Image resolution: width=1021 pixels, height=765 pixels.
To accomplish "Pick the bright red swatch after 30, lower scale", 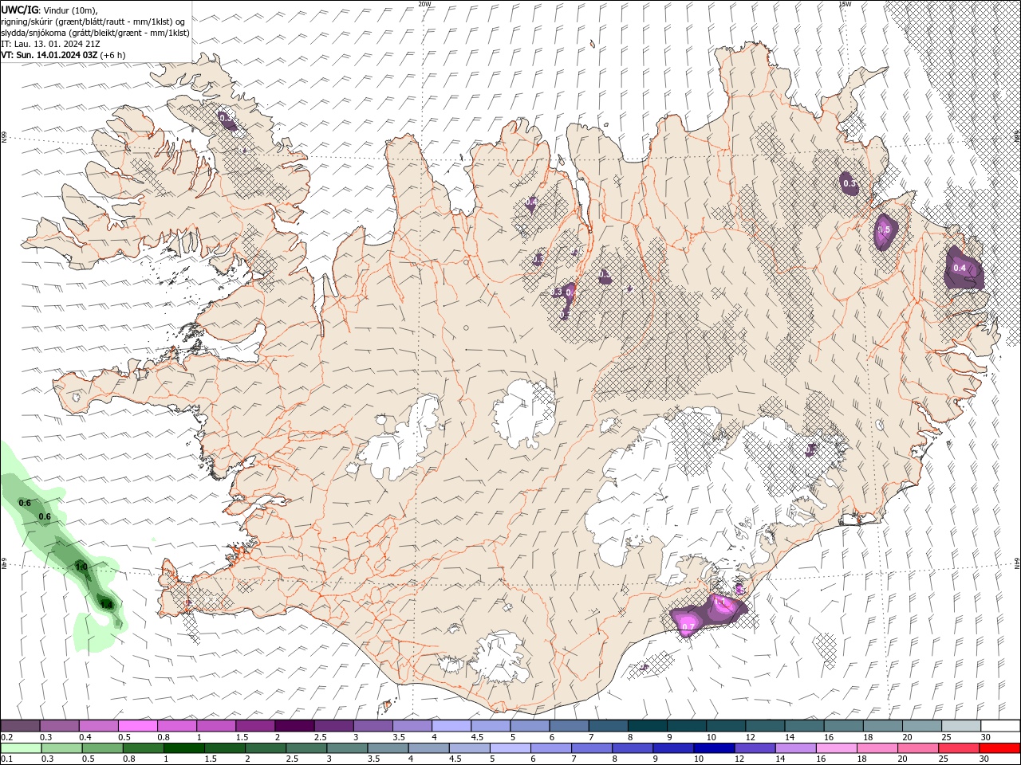I will [1000, 748].
